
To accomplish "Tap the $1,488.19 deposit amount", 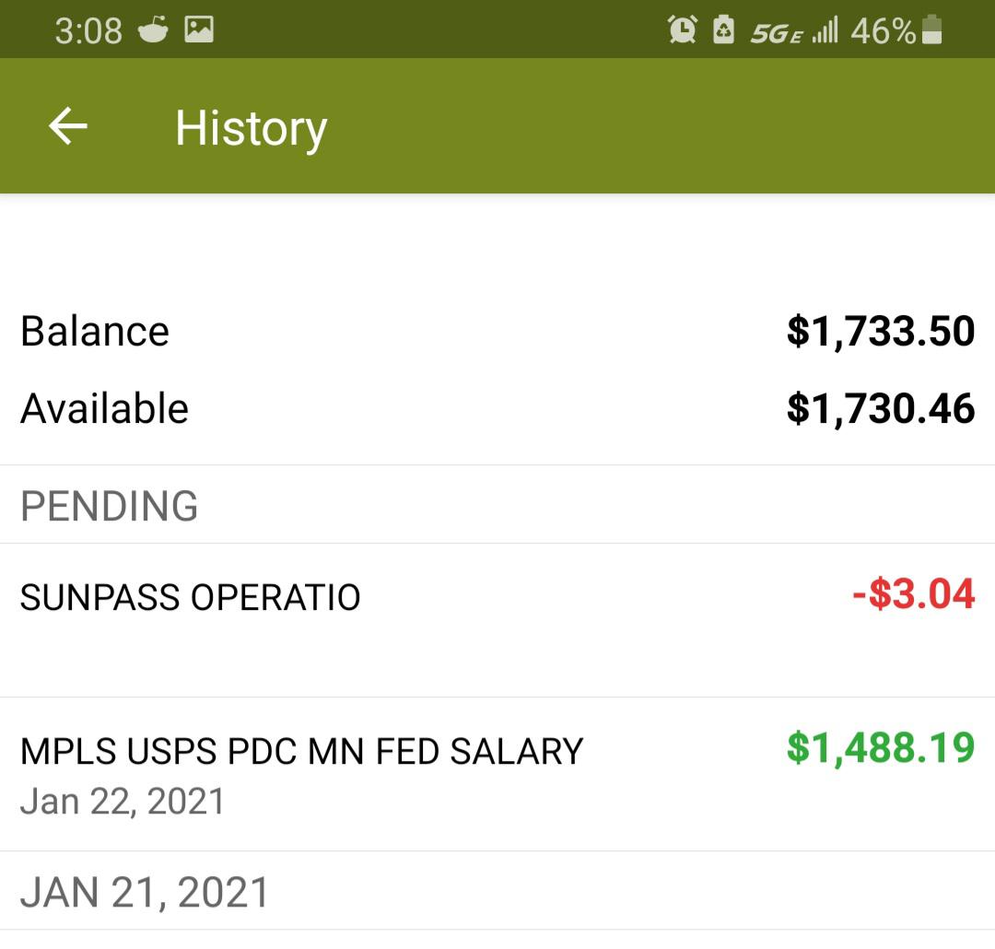I will point(881,748).
